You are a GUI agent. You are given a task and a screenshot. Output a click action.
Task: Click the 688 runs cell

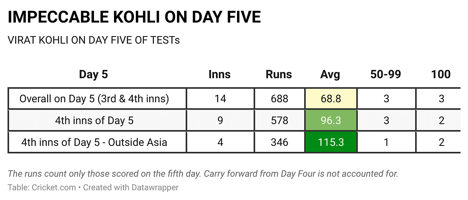coord(279,99)
